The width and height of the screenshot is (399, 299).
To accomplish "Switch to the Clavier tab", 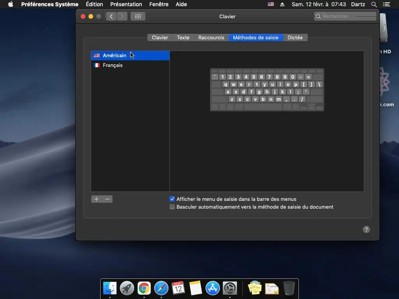I will 160,38.
